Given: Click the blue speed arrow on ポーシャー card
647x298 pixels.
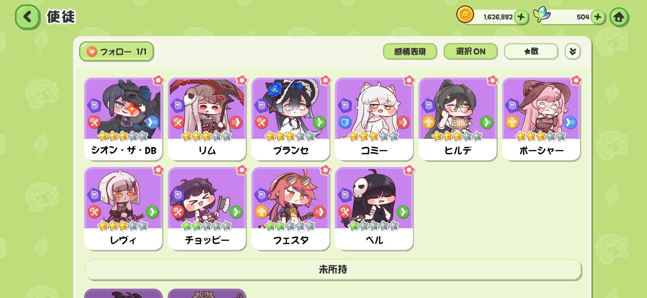Looking at the screenshot, I should (570, 122).
